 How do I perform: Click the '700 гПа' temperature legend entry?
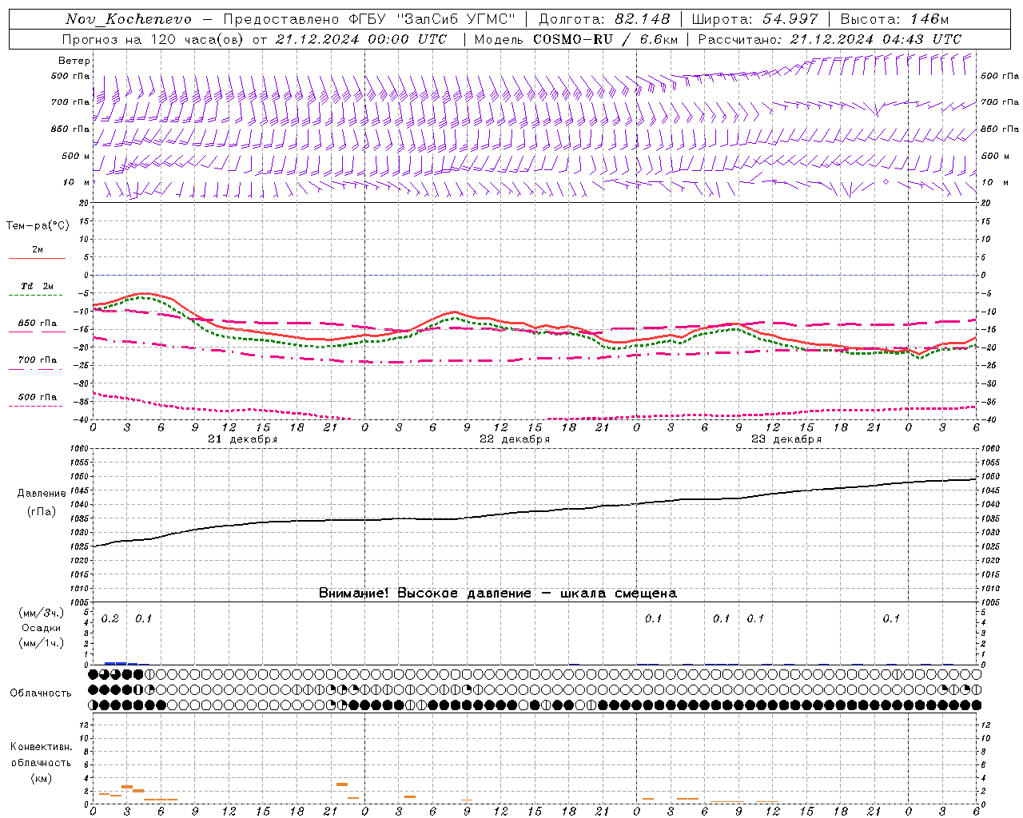[x=37, y=360]
